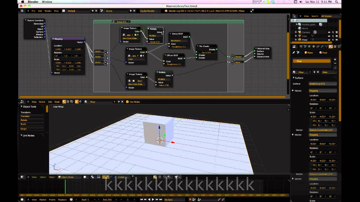The height and width of the screenshot is (202, 360).
Task: Open the object properties cube icon
Action: [314, 47]
